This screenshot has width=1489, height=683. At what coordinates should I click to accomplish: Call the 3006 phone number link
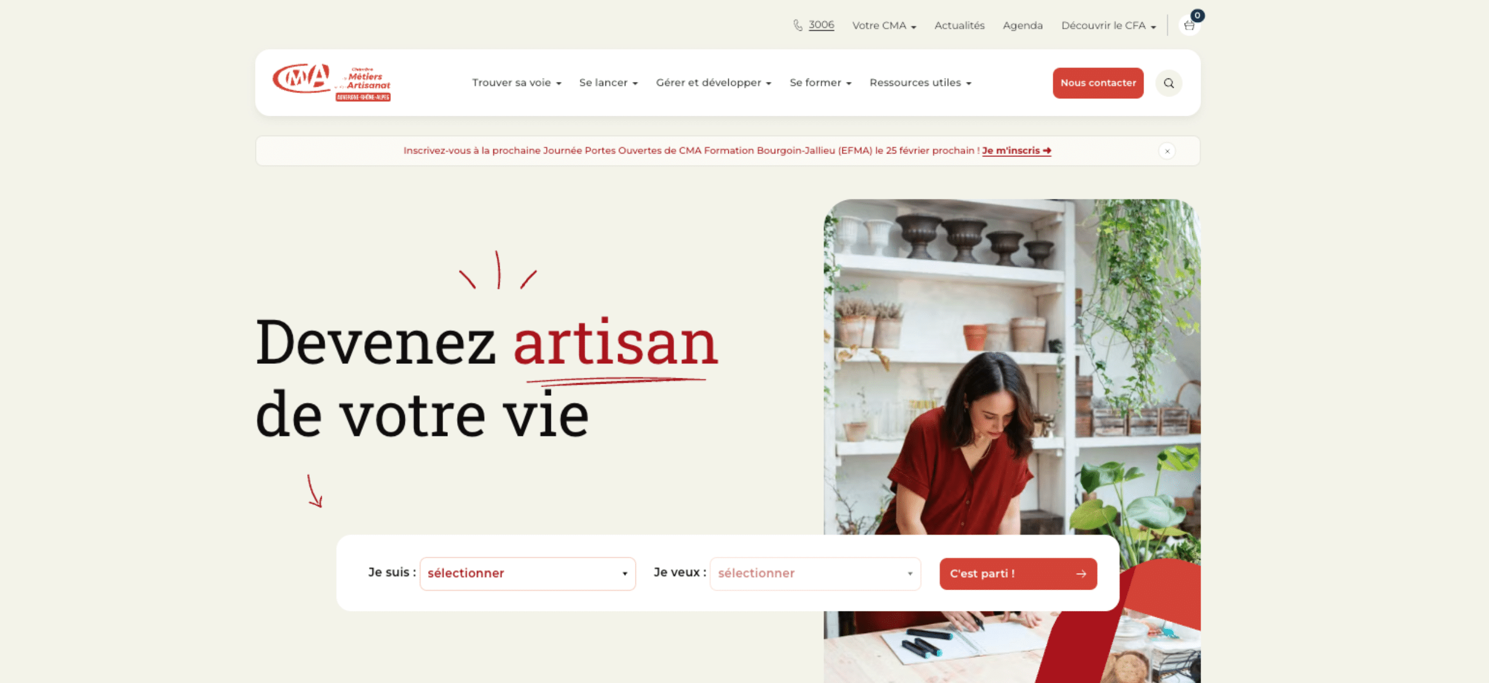[821, 25]
